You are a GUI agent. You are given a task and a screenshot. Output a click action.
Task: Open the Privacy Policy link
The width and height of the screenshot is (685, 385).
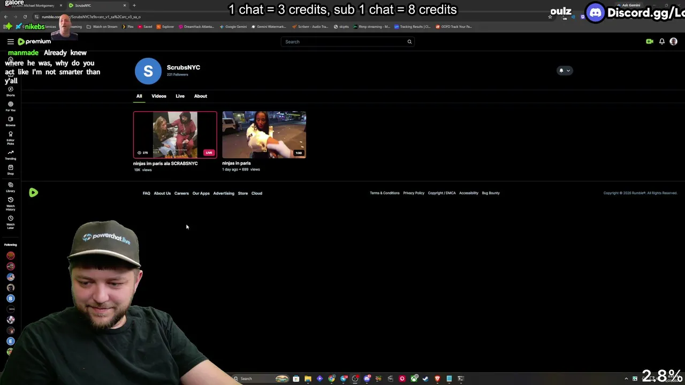[414, 193]
